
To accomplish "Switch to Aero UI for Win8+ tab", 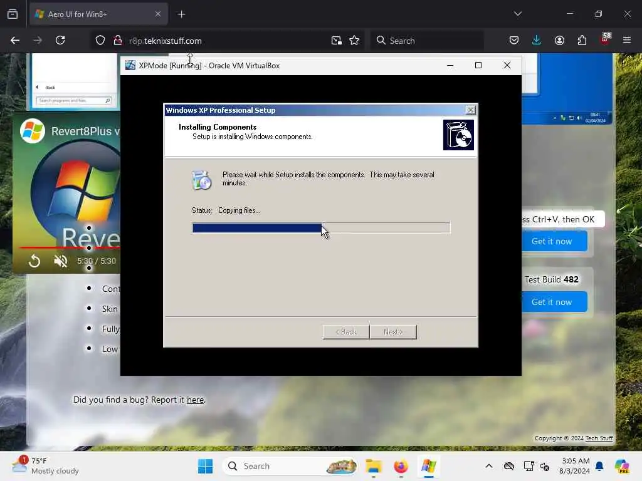I will pyautogui.click(x=98, y=14).
